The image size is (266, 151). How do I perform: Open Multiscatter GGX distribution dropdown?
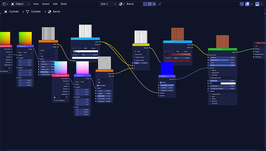222,78
